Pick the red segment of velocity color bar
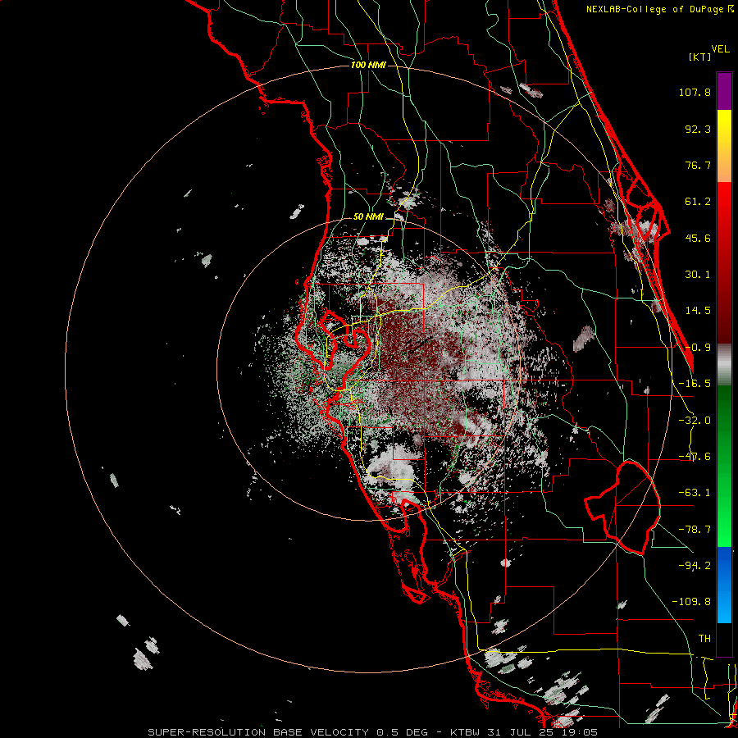Viewport: 738px width, 738px height. coord(724,262)
